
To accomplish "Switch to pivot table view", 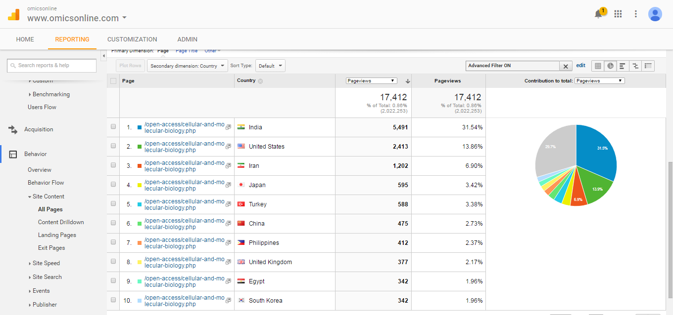I will tap(648, 66).
